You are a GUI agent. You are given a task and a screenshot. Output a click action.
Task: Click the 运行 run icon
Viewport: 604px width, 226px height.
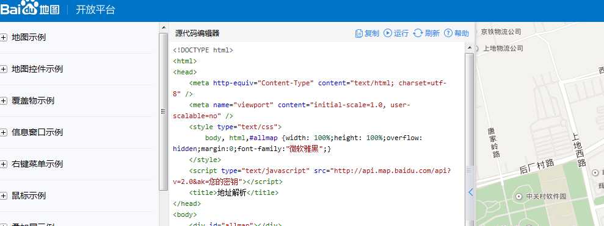388,33
